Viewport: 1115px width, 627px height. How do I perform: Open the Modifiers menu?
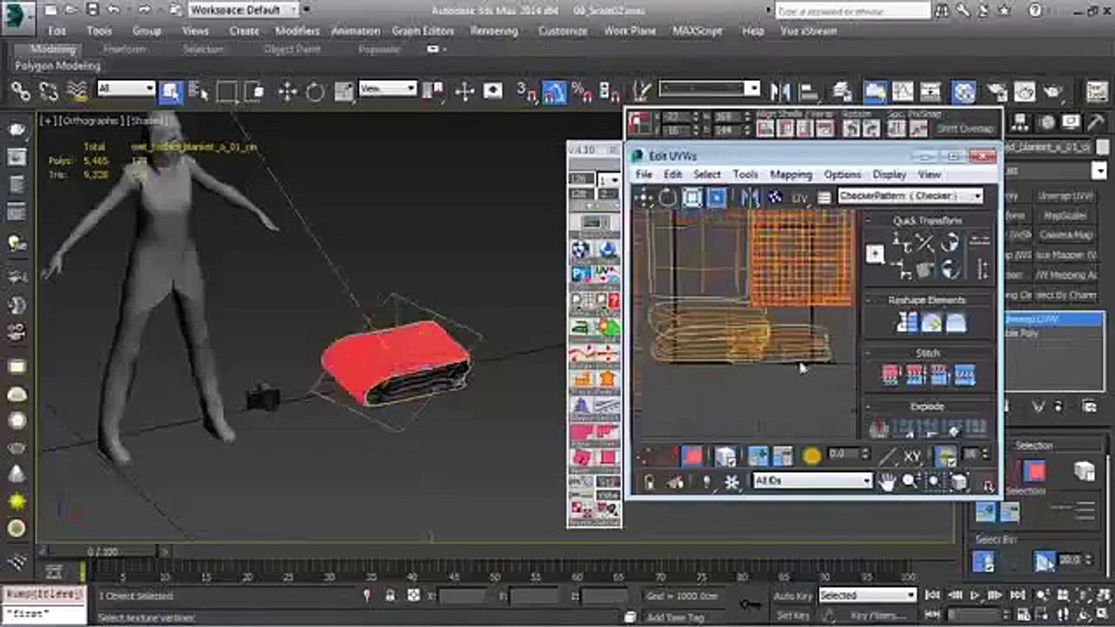coord(297,30)
